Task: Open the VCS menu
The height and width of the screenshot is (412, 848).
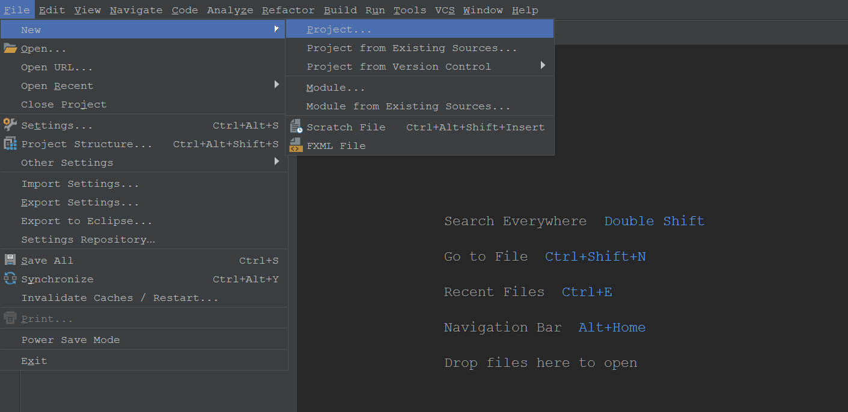Action: click(x=445, y=10)
